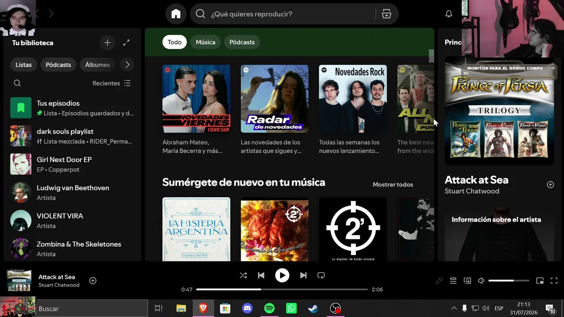Skip to the previous track
Viewport: 564px width, 317px height.
[x=261, y=275]
